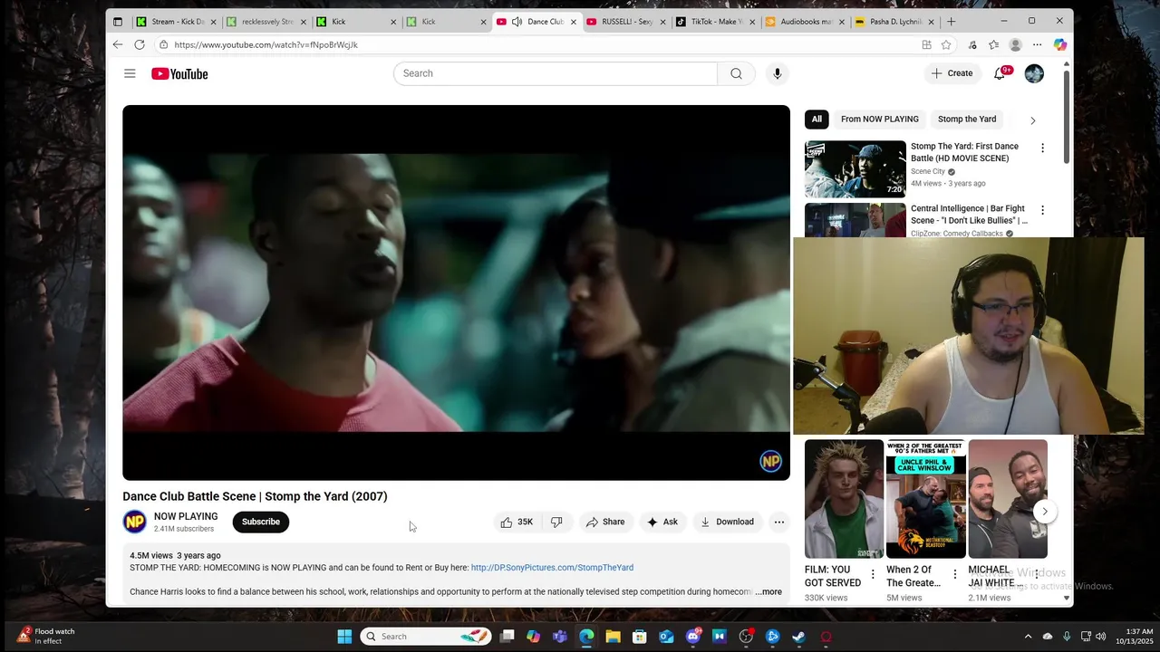1160x652 pixels.
Task: Show more filter chips with arrow
Action: (x=1032, y=120)
